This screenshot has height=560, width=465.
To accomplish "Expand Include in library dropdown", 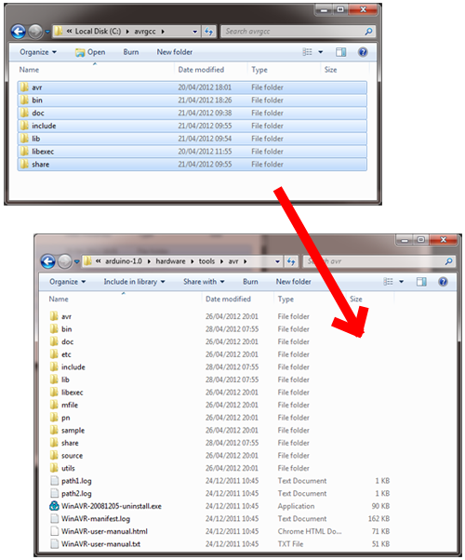I will tap(134, 282).
